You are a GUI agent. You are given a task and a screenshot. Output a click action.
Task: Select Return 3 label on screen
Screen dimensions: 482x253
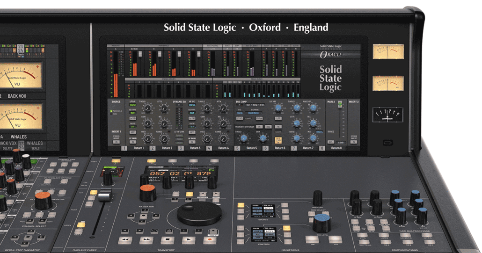195,148
